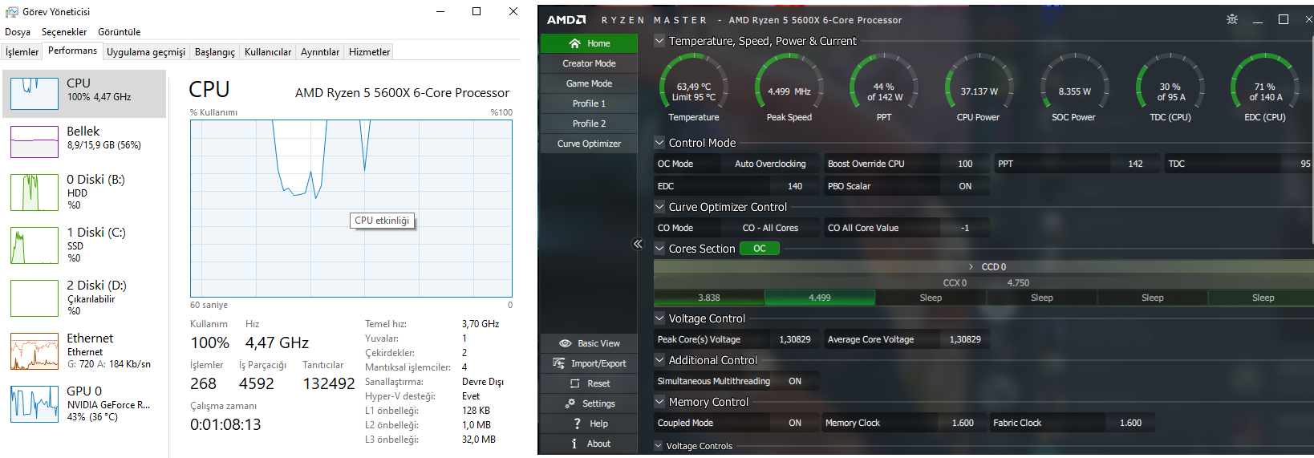
Task: Switch to the İşlemler tab
Action: pos(22,52)
